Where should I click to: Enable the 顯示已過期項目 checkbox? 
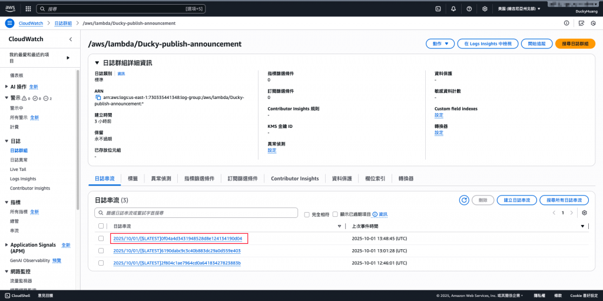click(335, 214)
